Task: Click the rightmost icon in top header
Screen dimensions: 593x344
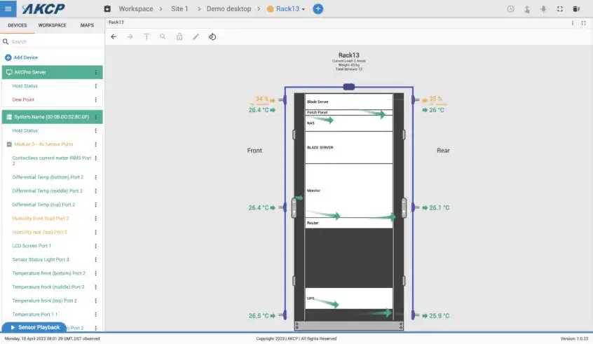Action: (576, 8)
